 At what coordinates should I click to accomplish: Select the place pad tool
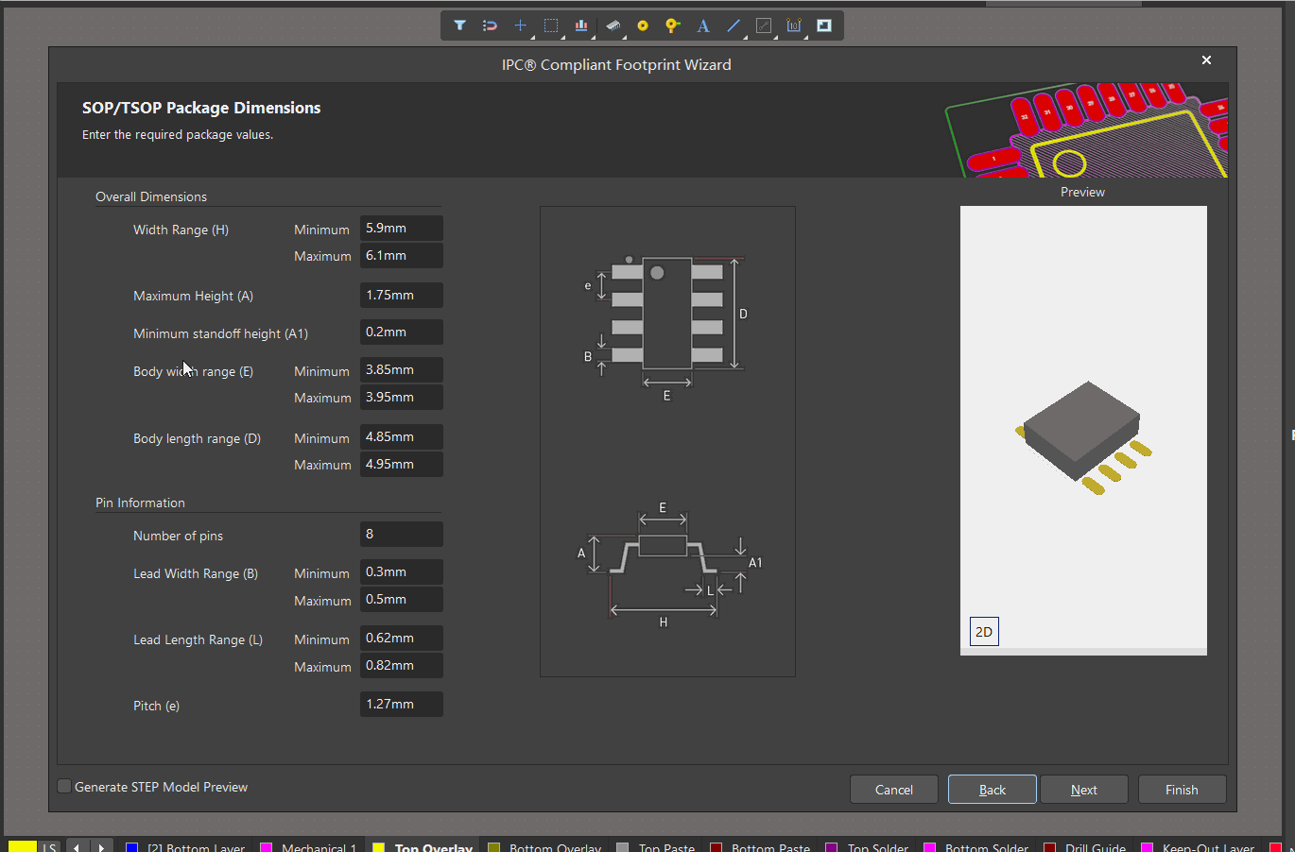point(643,26)
